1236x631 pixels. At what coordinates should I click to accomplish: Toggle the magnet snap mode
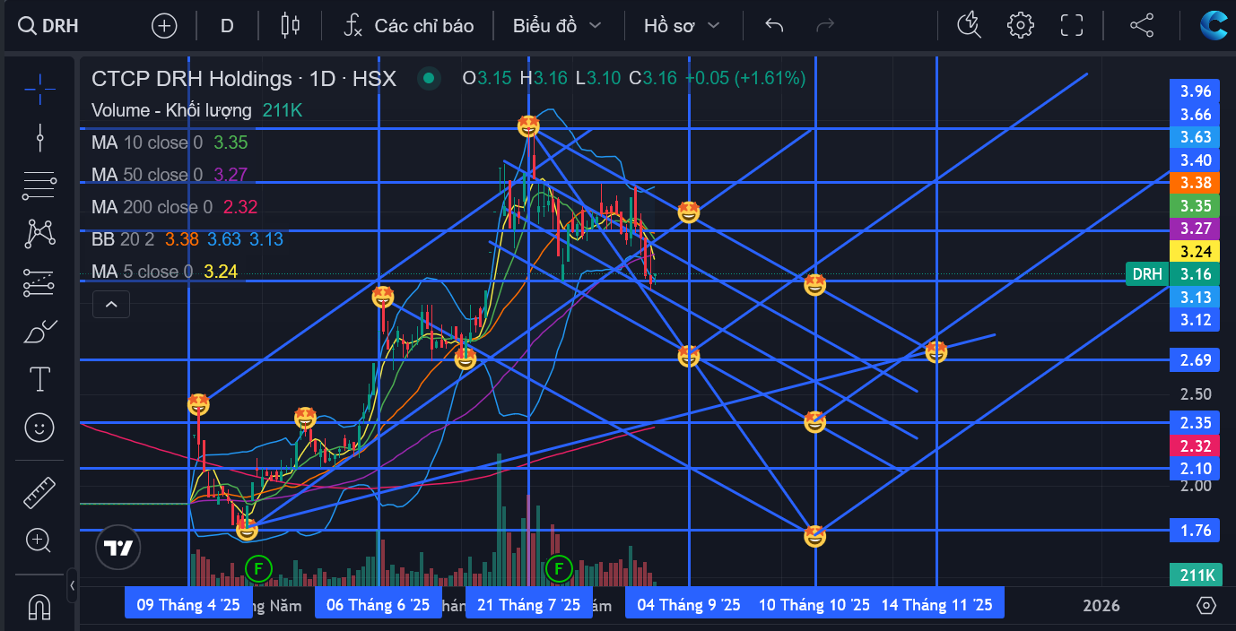point(39,606)
